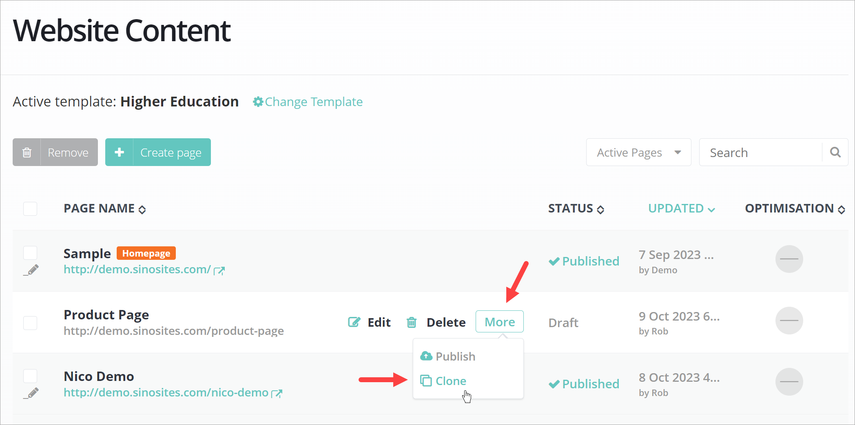This screenshot has height=425, width=855.
Task: Click the More button for Product Page
Action: [x=499, y=322]
